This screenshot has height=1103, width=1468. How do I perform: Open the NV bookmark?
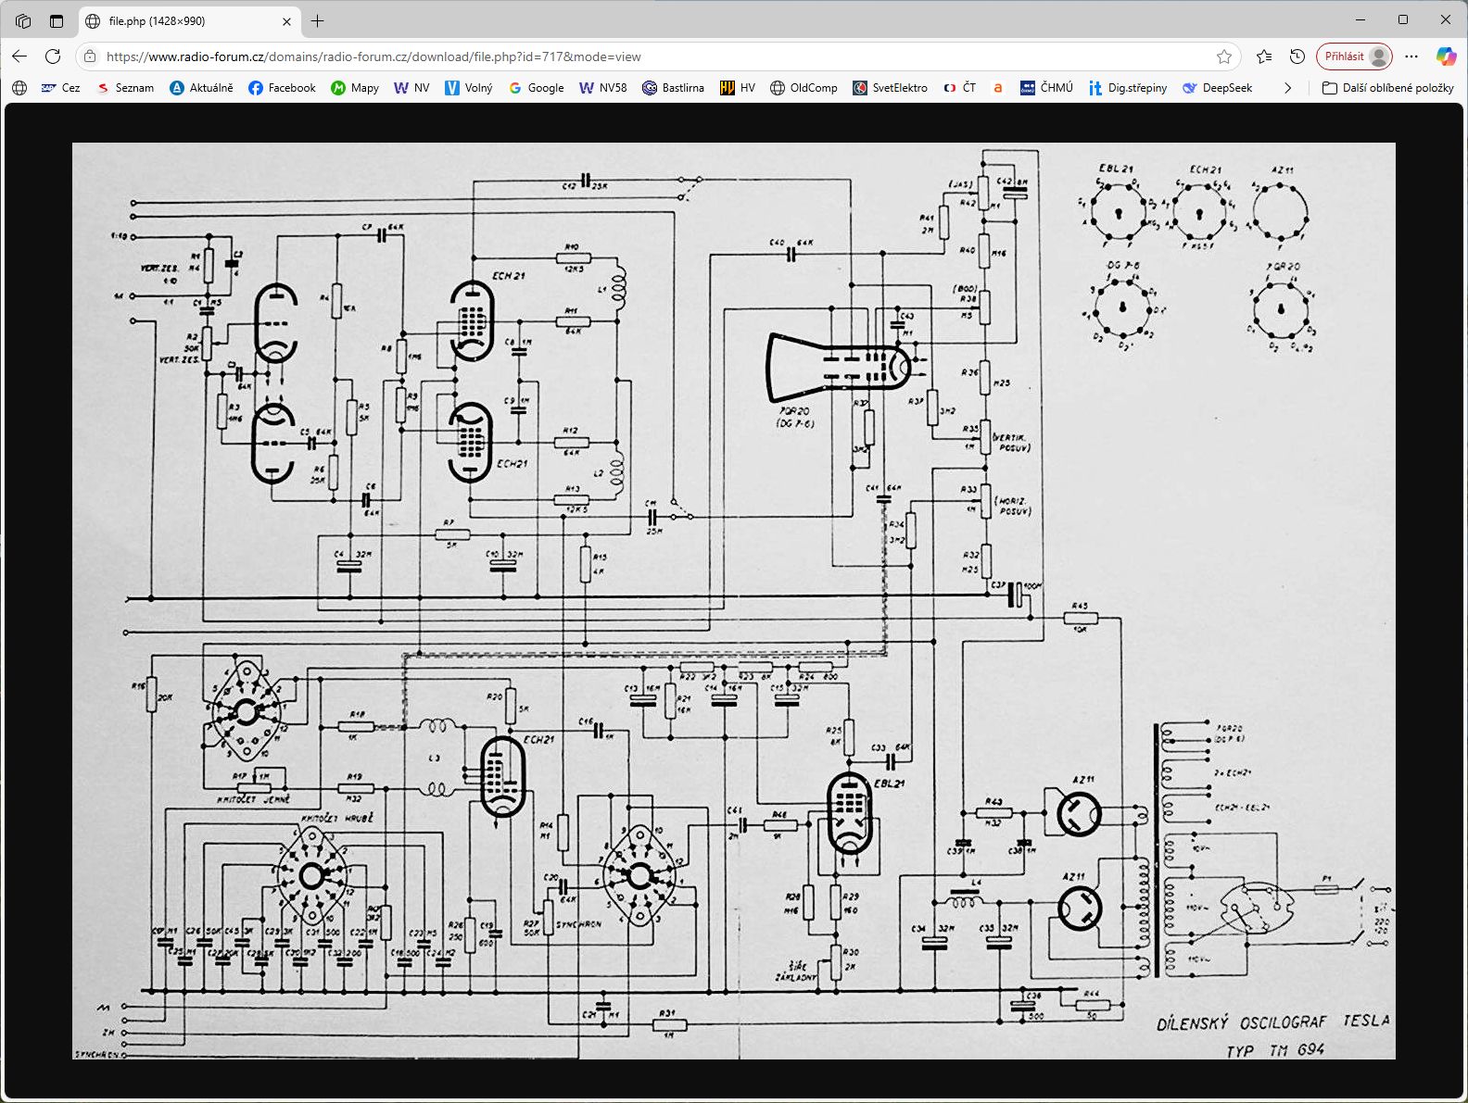(411, 88)
